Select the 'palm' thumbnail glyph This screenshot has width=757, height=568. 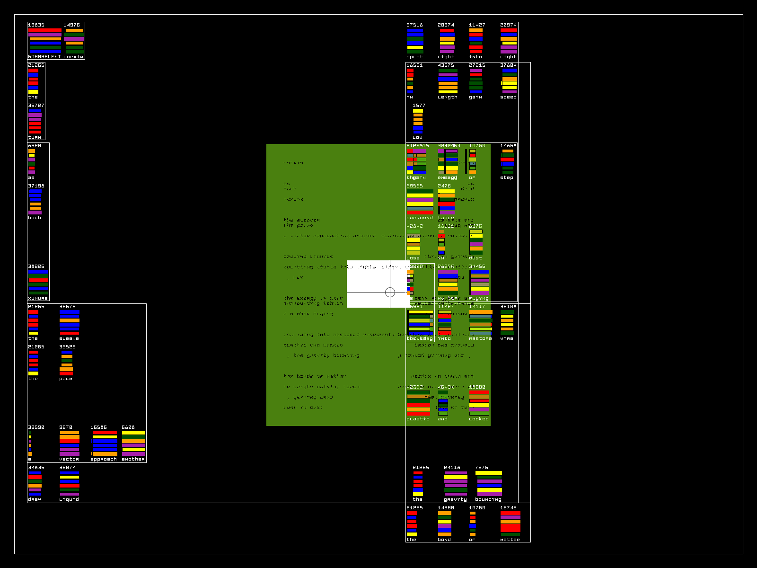[66, 363]
